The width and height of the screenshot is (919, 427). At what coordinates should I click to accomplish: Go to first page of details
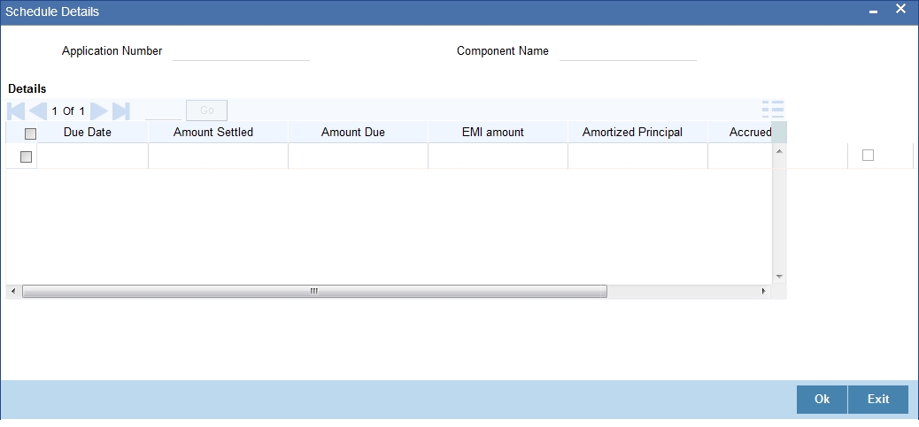tap(17, 111)
